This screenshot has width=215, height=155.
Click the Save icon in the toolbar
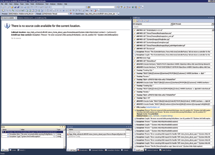(15, 7)
